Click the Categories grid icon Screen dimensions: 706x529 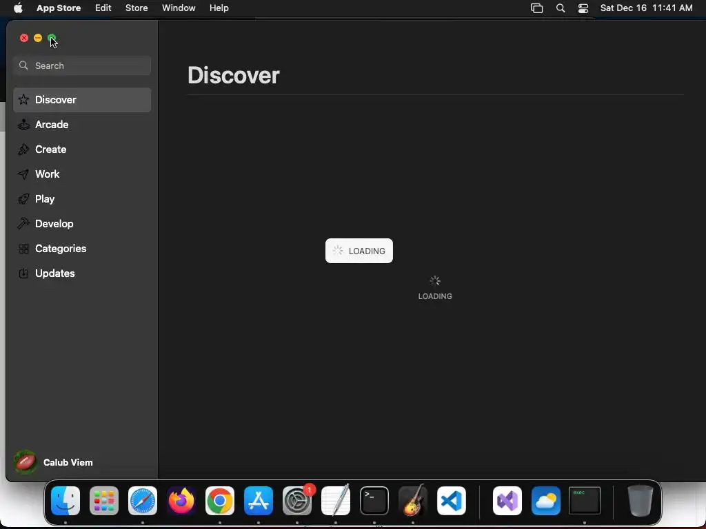(23, 248)
